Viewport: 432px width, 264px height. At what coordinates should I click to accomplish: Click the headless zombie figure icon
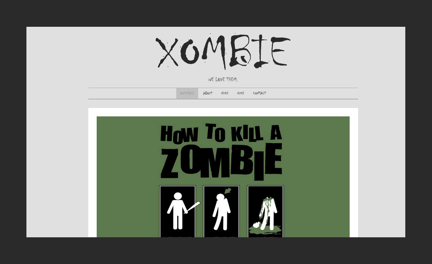pos(269,212)
